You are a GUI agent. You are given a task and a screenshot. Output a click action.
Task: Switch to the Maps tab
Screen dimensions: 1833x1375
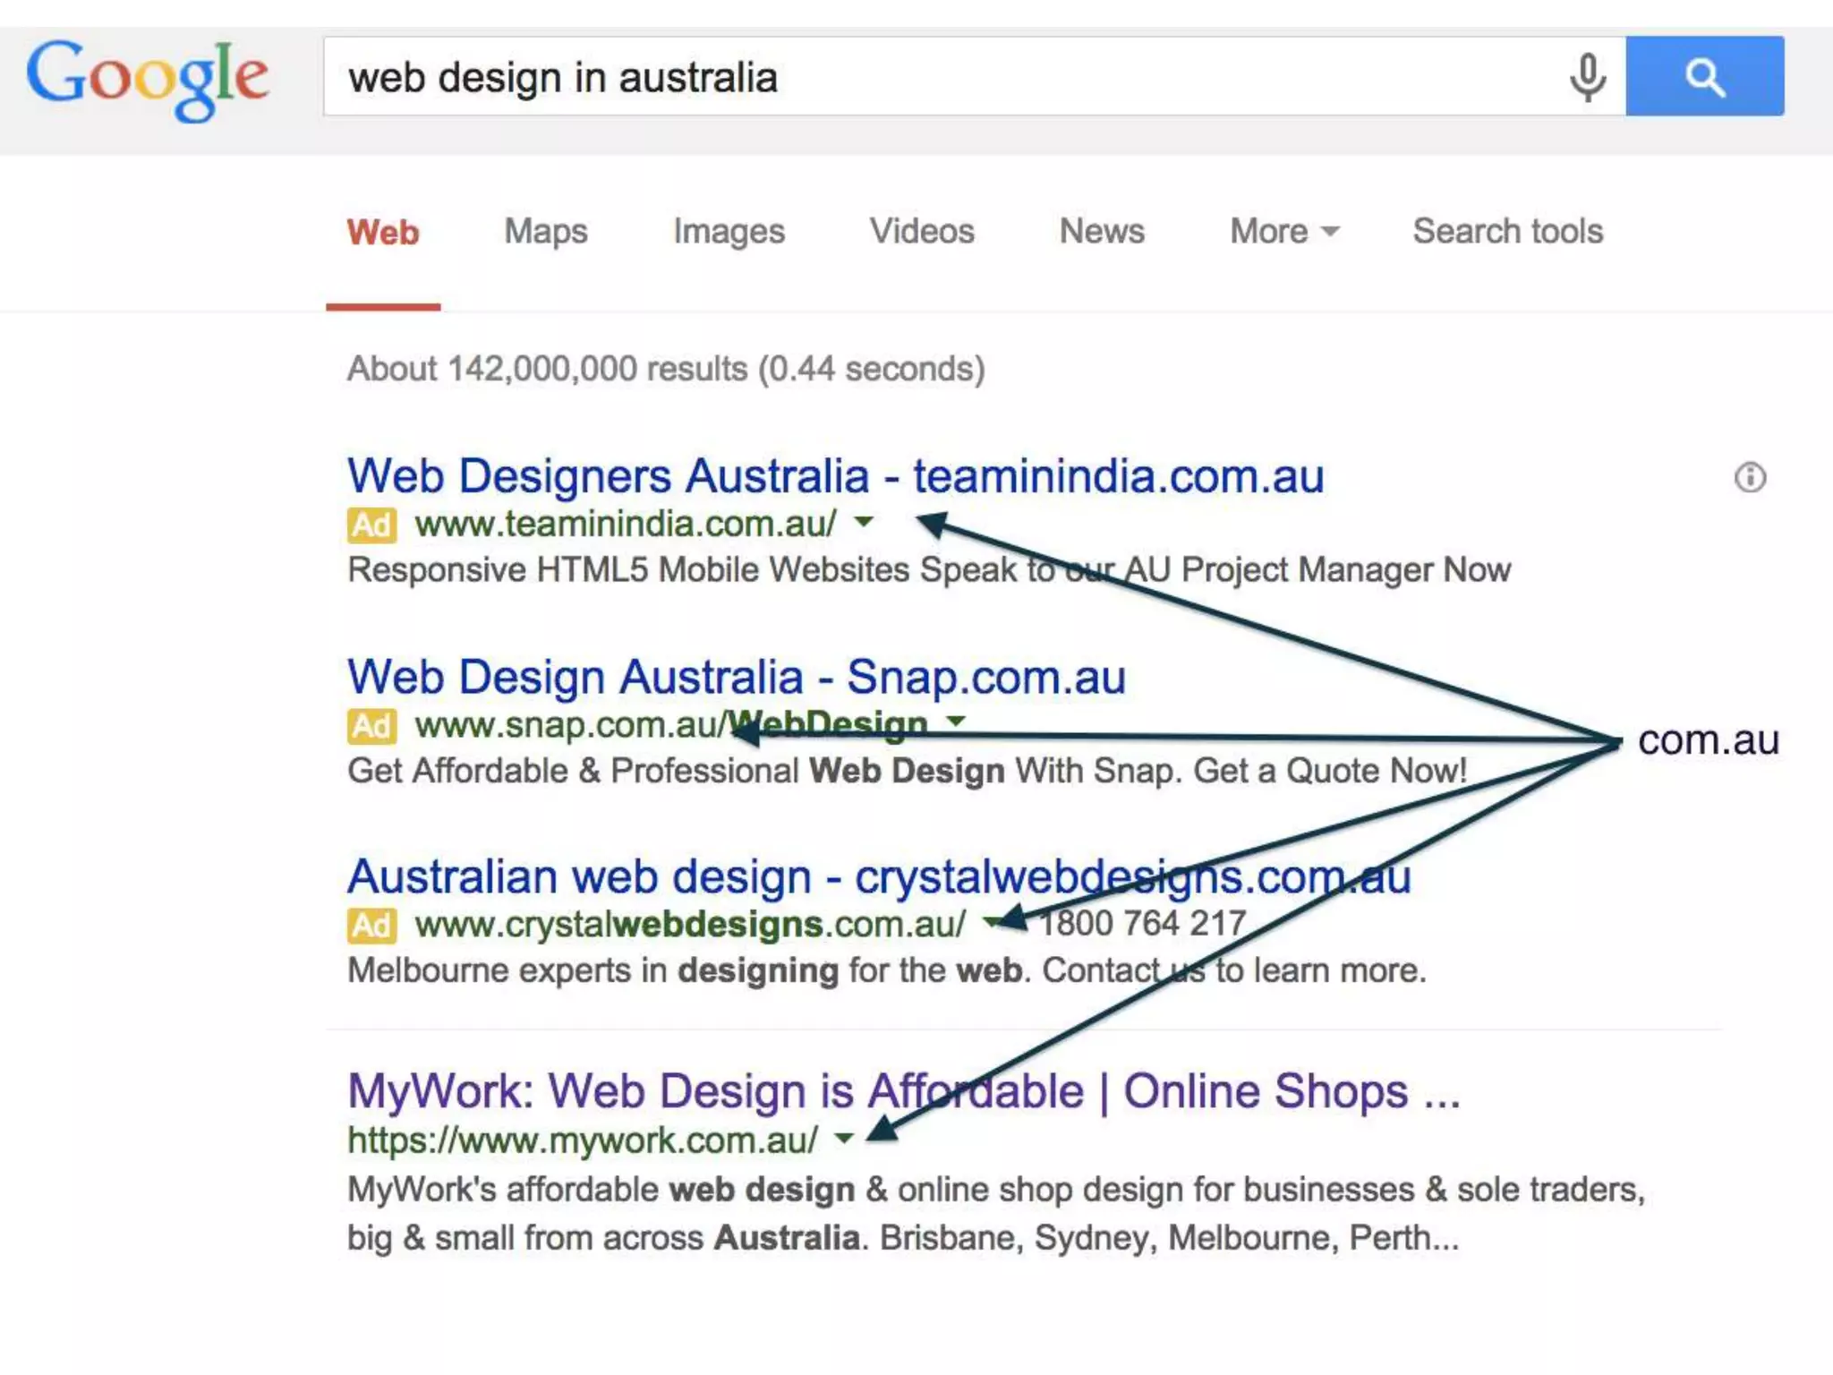[x=545, y=231]
